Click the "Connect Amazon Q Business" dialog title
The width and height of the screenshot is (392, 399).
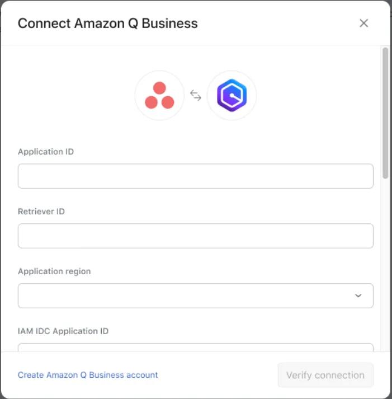pyautogui.click(x=108, y=24)
